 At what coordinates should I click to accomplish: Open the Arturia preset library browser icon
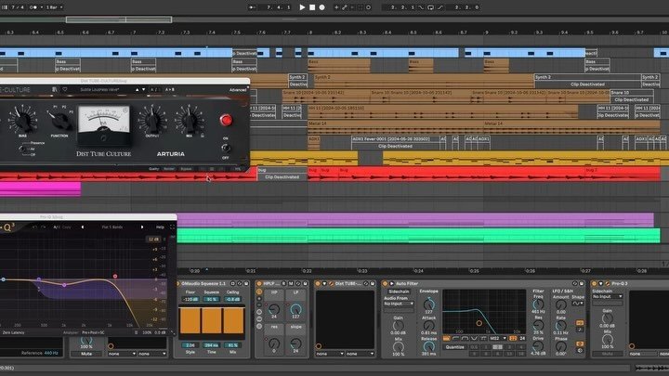[52, 90]
